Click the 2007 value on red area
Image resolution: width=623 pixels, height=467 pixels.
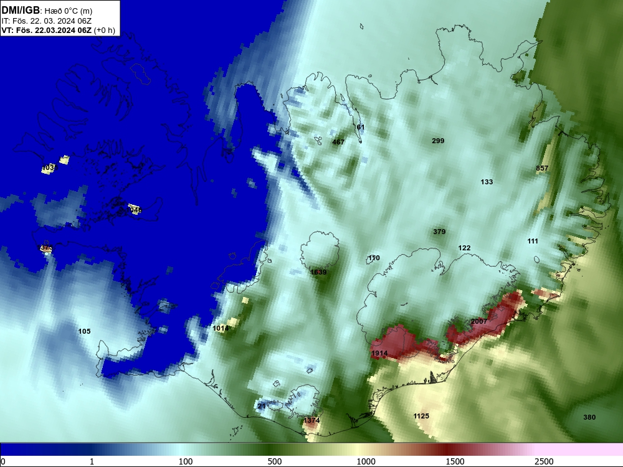[478, 321]
